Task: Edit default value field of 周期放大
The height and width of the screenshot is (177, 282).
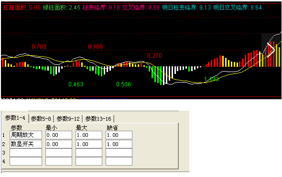Action: 119,135
